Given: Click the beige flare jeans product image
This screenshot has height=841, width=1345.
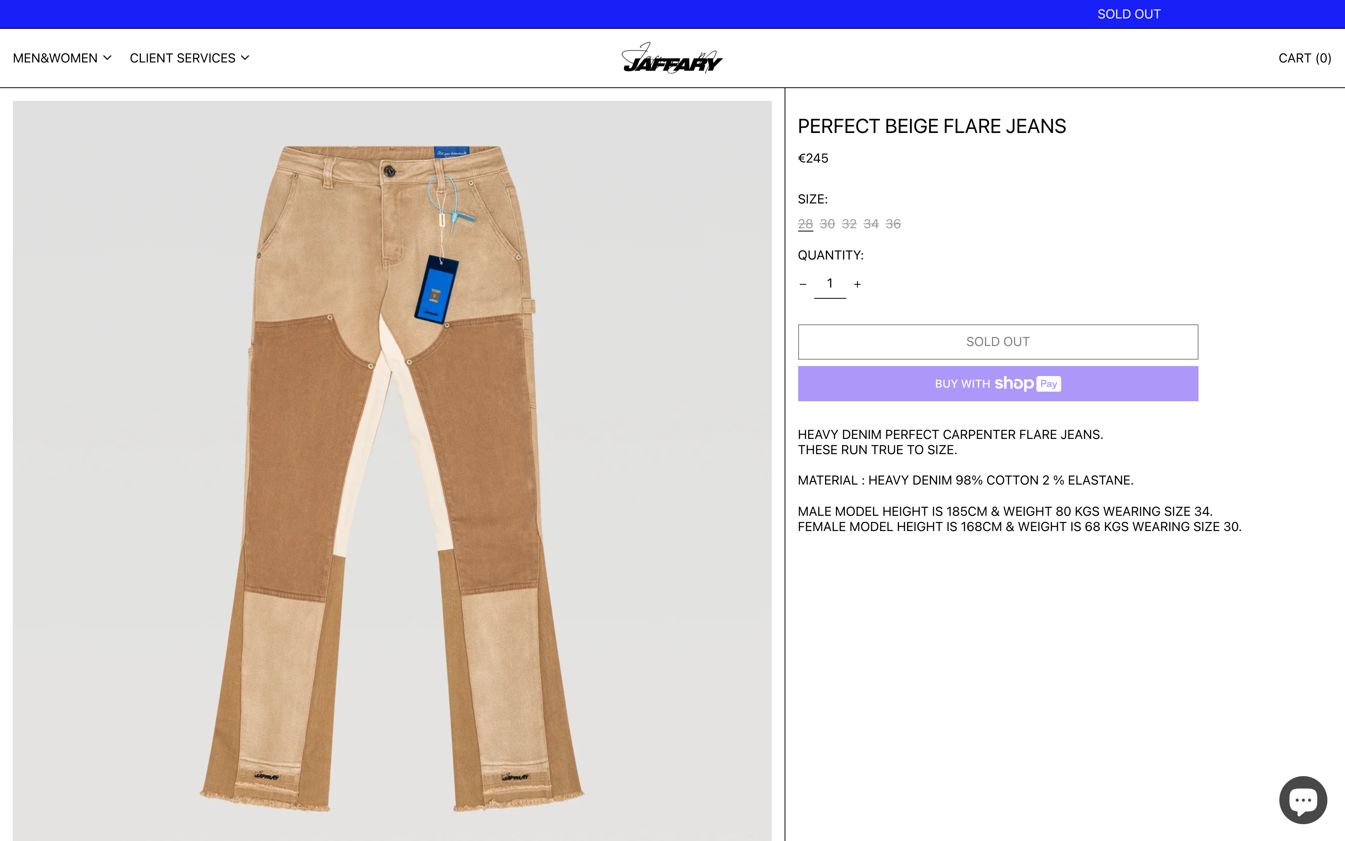Looking at the screenshot, I should (x=392, y=471).
